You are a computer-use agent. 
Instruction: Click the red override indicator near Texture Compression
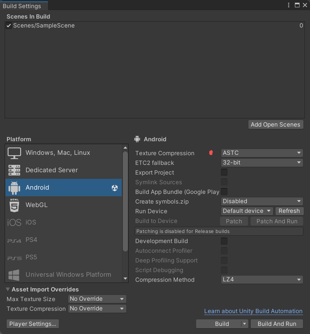click(211, 153)
